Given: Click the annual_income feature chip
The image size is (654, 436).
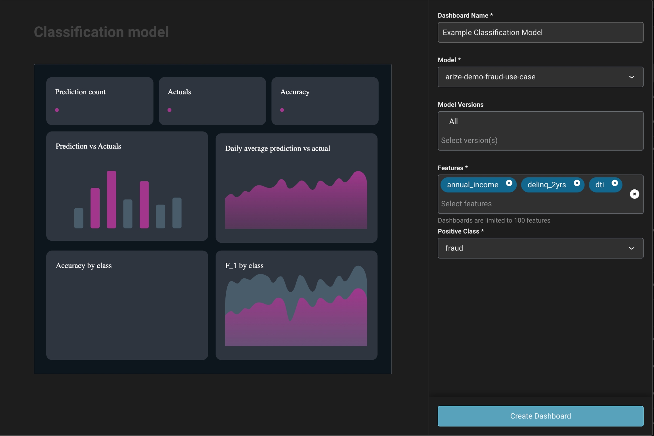Looking at the screenshot, I should 472,185.
